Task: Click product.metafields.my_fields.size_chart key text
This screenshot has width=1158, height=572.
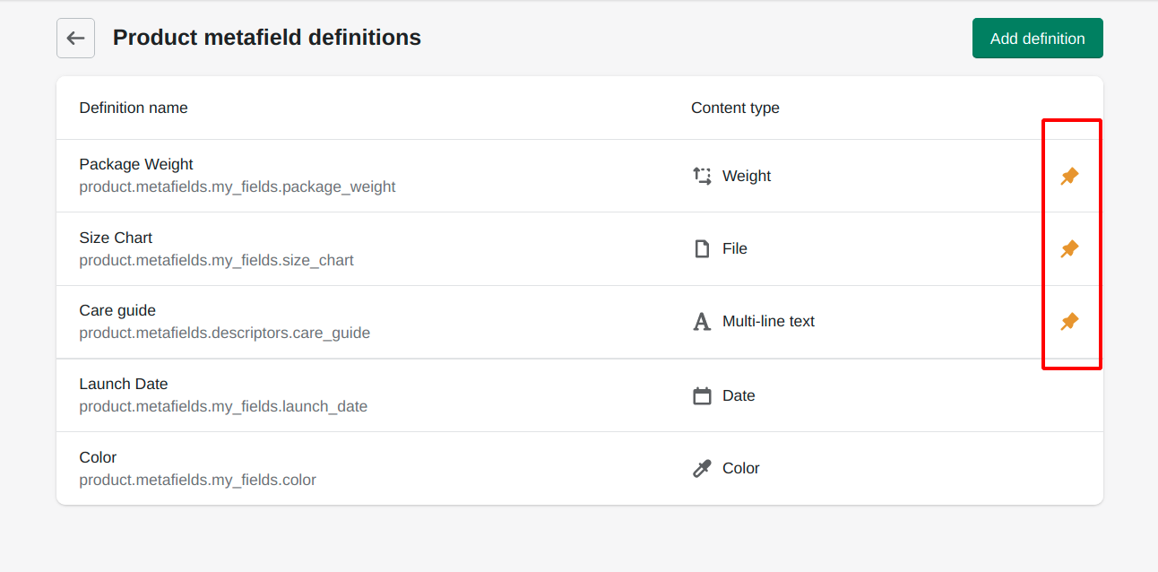Action: tap(216, 261)
